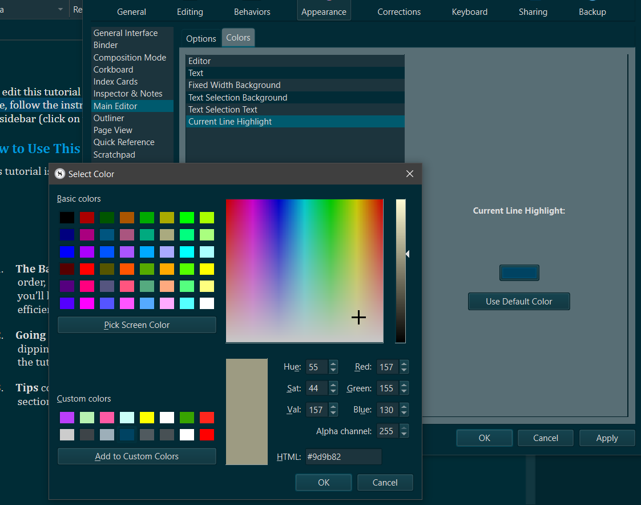Increase the Val value with up arrow
641x505 pixels.
333,406
